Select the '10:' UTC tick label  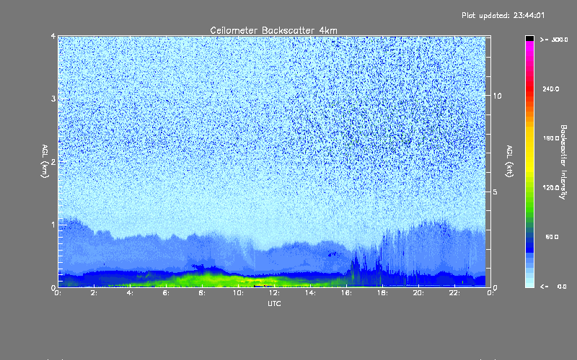point(239,293)
